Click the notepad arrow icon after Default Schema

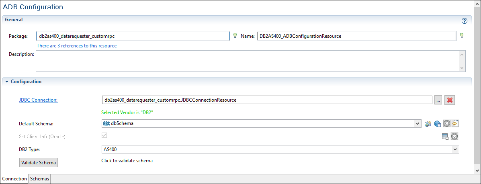(x=455, y=123)
